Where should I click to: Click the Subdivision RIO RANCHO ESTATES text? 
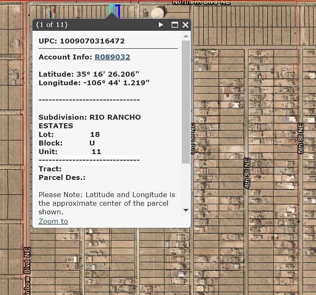point(89,121)
